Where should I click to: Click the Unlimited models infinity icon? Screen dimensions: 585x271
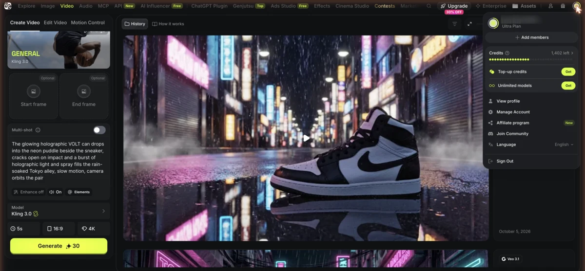click(x=491, y=86)
